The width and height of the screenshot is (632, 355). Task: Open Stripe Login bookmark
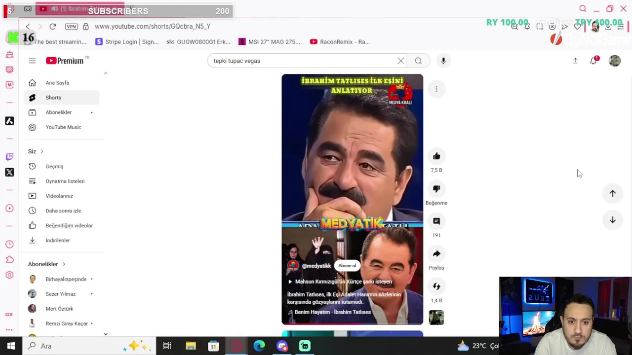(x=127, y=42)
